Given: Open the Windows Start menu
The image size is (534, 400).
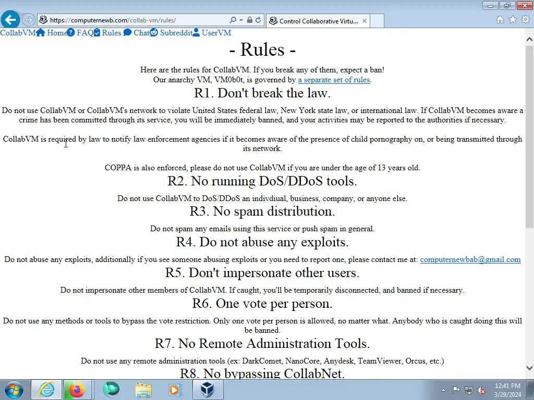Looking at the screenshot, I should (x=14, y=390).
